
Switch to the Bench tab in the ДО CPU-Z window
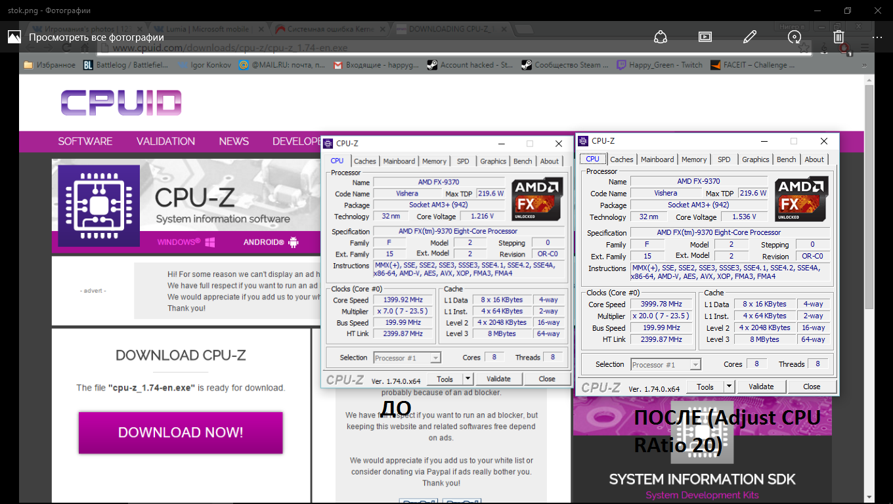[x=523, y=161]
